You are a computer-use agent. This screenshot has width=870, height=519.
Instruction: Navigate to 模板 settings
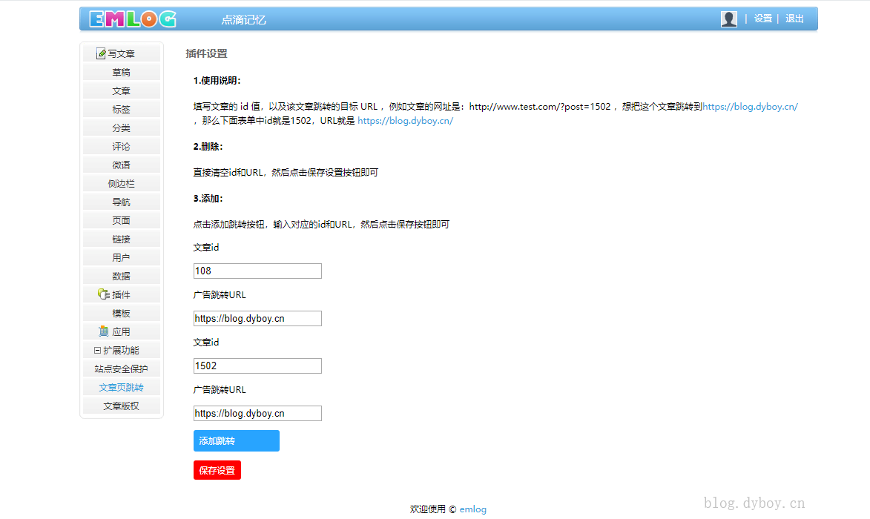121,312
